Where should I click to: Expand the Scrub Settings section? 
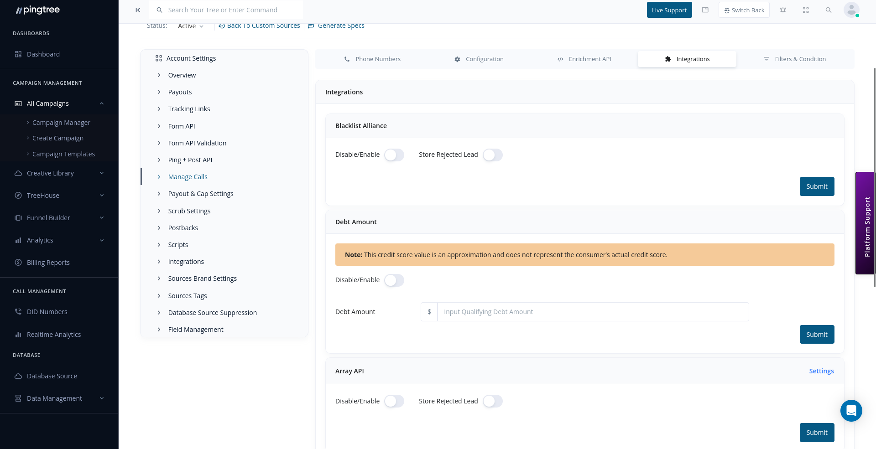tap(189, 211)
